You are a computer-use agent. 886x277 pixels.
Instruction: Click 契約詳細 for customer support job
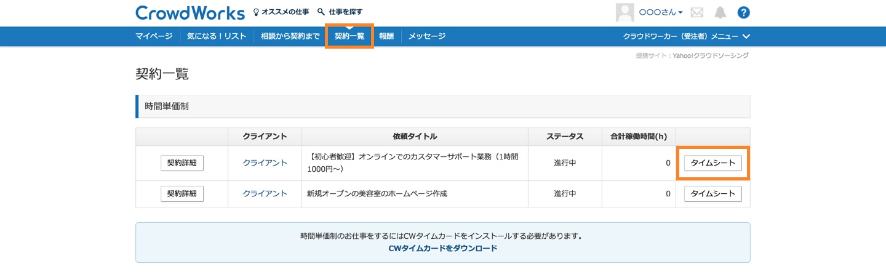point(182,163)
